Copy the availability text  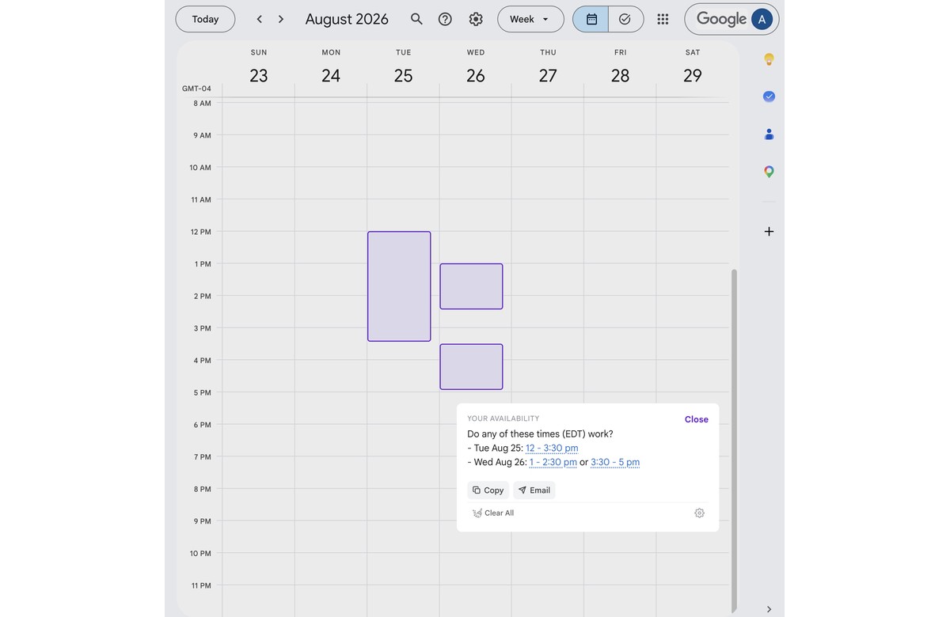coord(488,490)
